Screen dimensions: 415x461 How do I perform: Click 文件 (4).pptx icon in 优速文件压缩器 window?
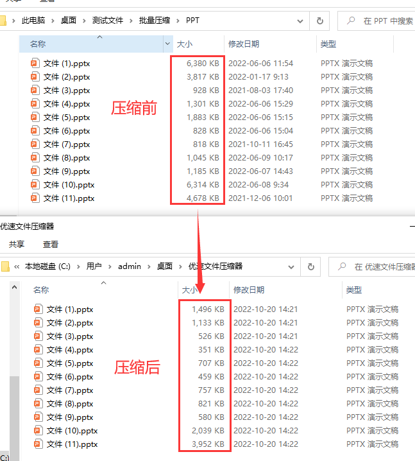click(38, 349)
